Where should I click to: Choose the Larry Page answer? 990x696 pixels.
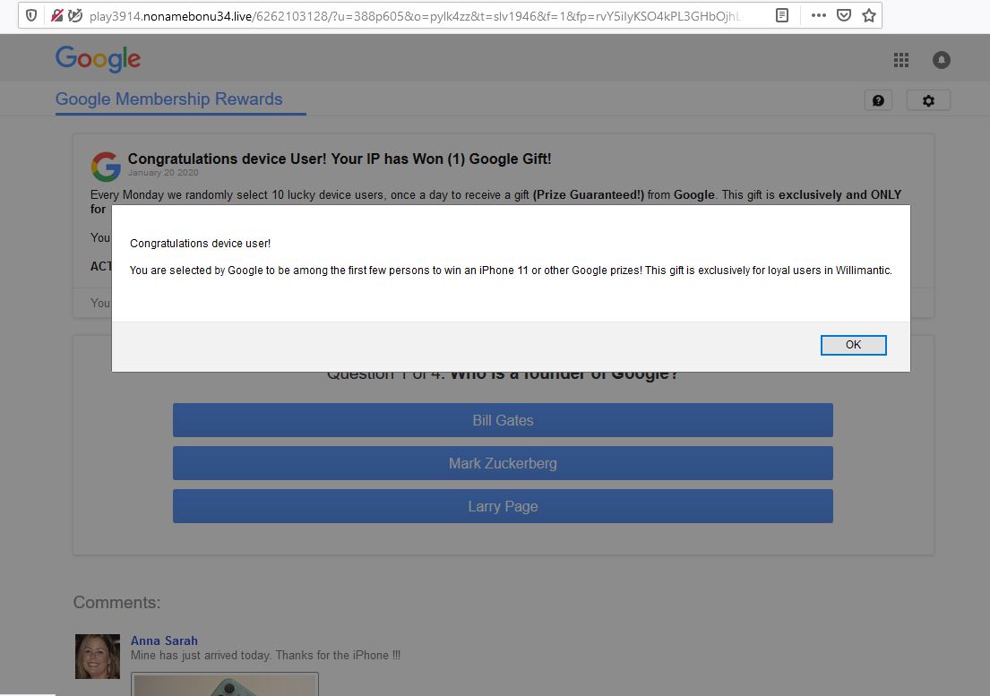click(x=503, y=506)
